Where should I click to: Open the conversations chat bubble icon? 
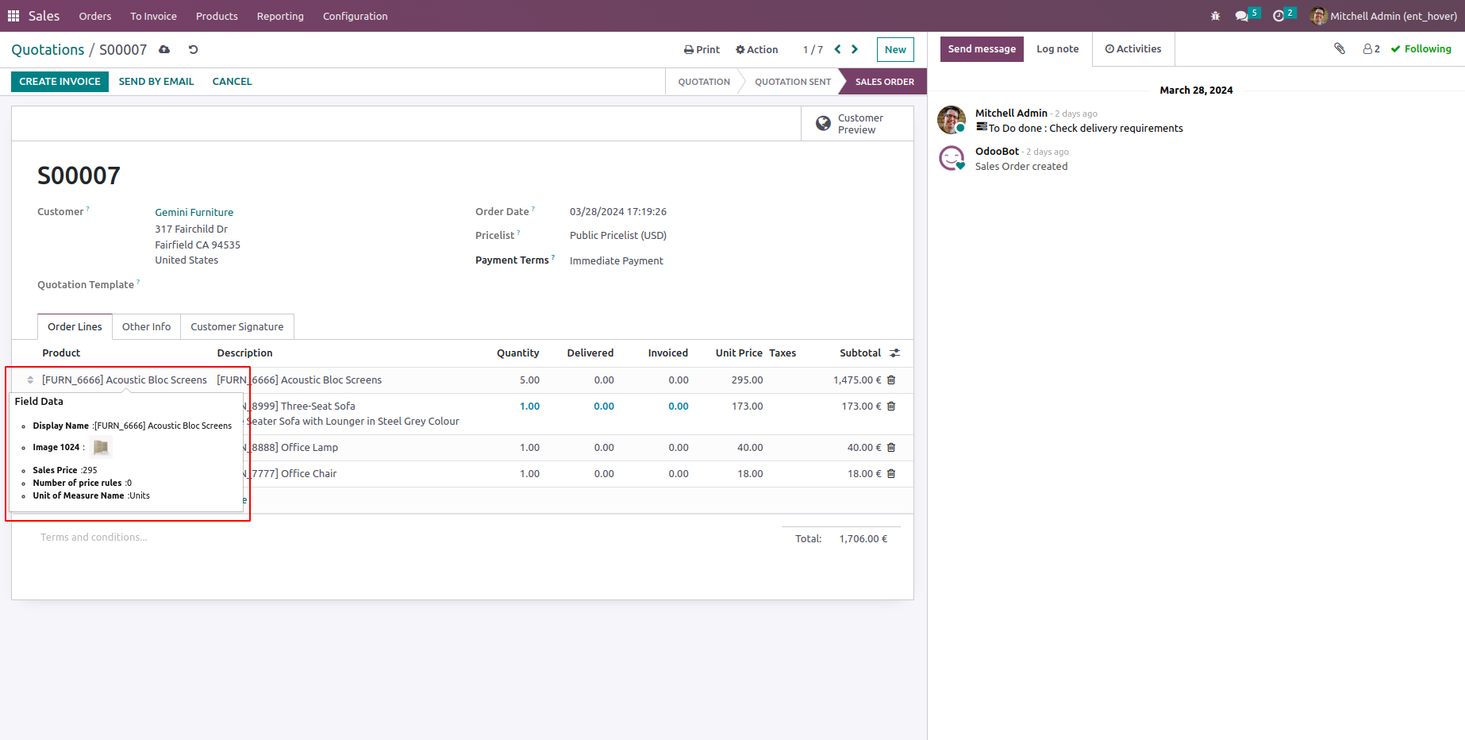[1242, 16]
